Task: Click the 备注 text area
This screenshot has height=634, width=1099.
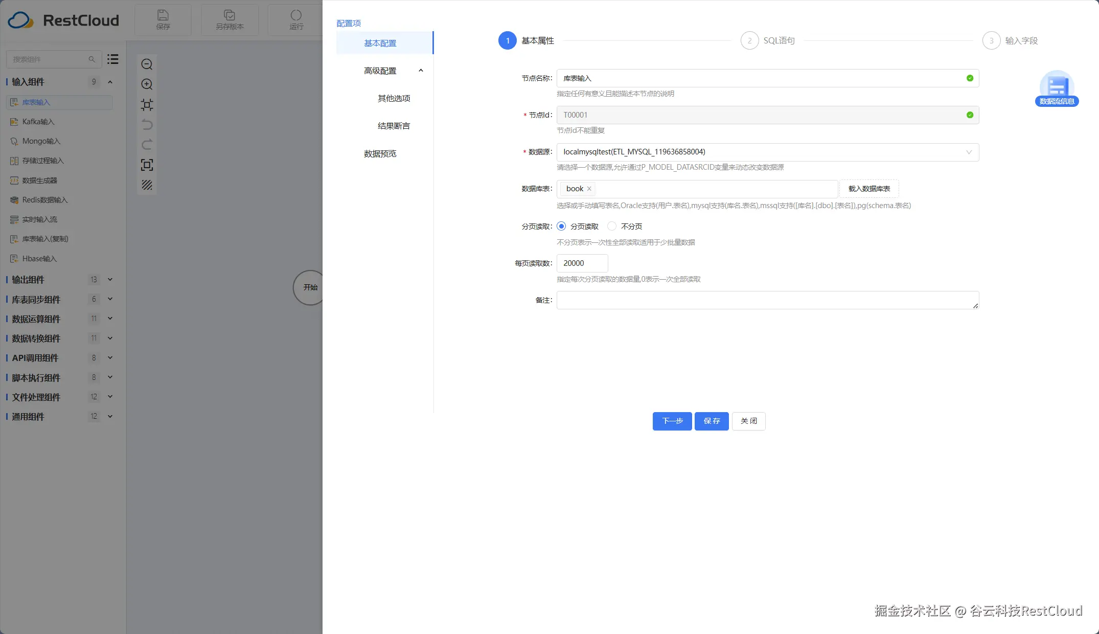Action: [767, 300]
